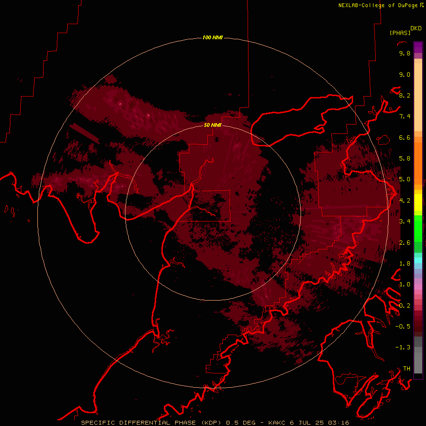Image resolution: width=426 pixels, height=426 pixels.
Task: Click the 1.0 value on the color scale
Action: [x=405, y=284]
